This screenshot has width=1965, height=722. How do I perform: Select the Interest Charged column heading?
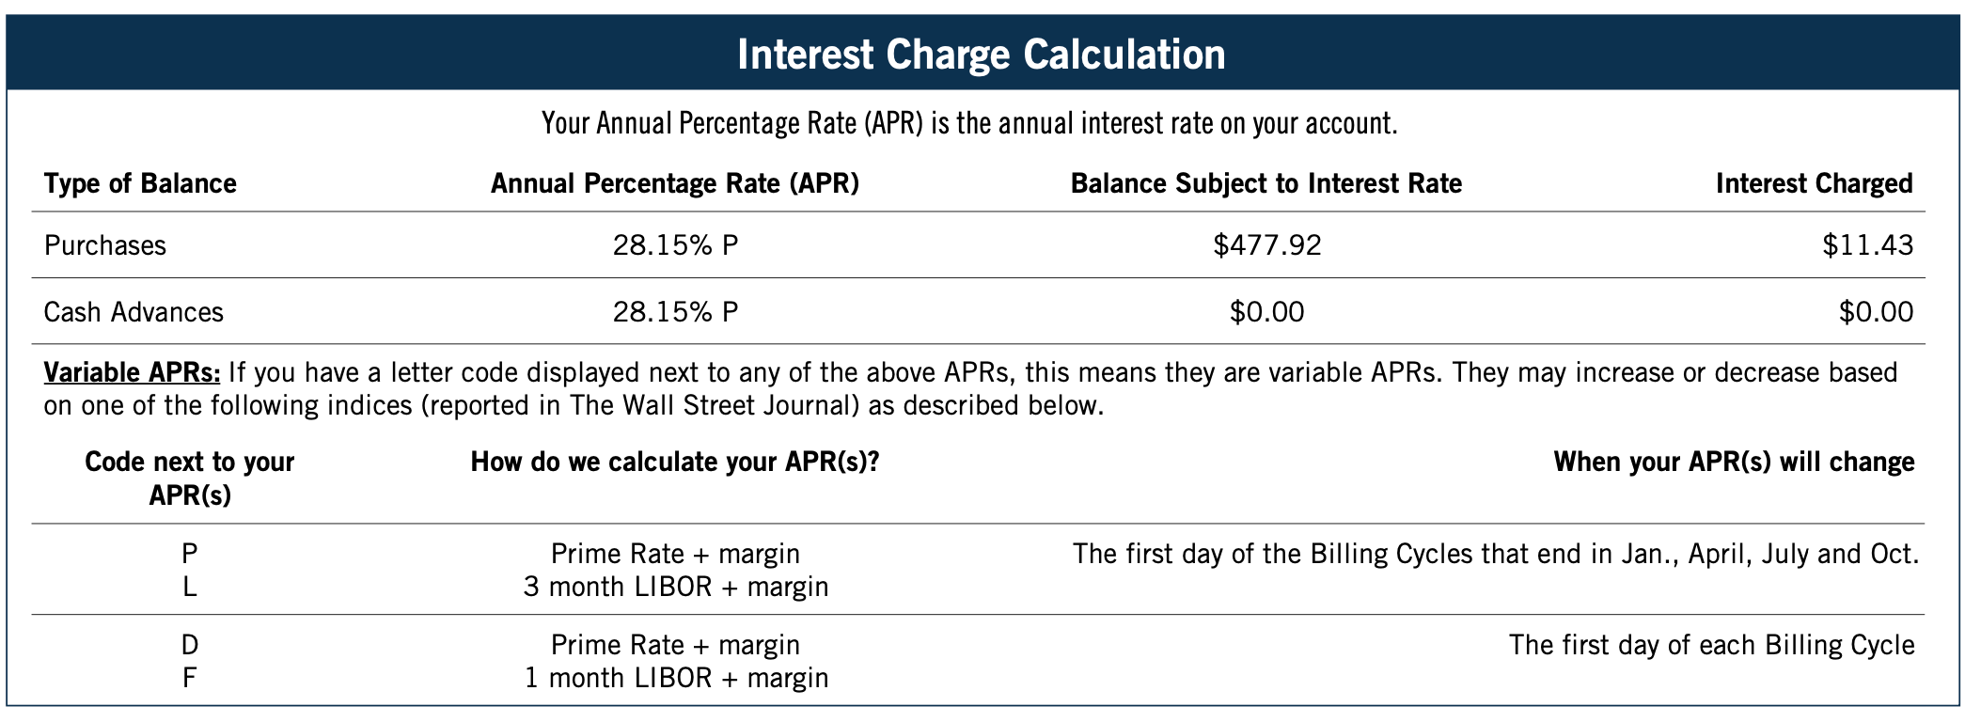pyautogui.click(x=1814, y=183)
